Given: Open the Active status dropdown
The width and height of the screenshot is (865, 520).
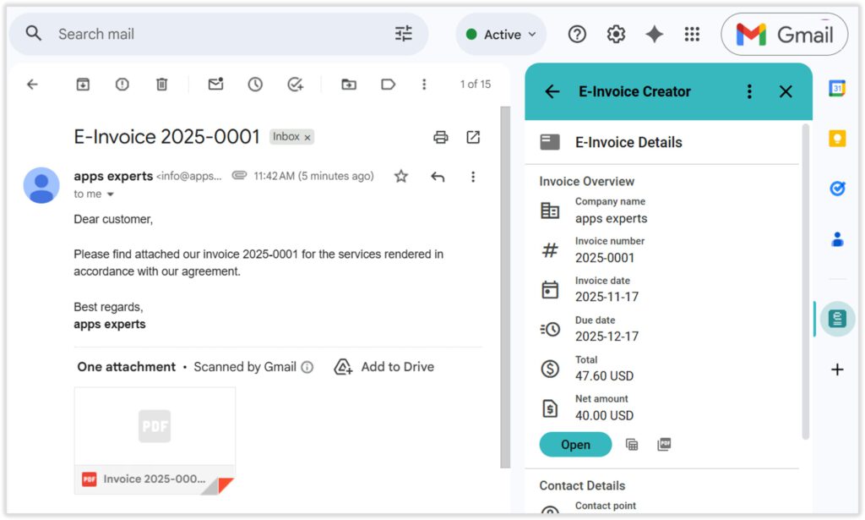Looking at the screenshot, I should coord(501,34).
